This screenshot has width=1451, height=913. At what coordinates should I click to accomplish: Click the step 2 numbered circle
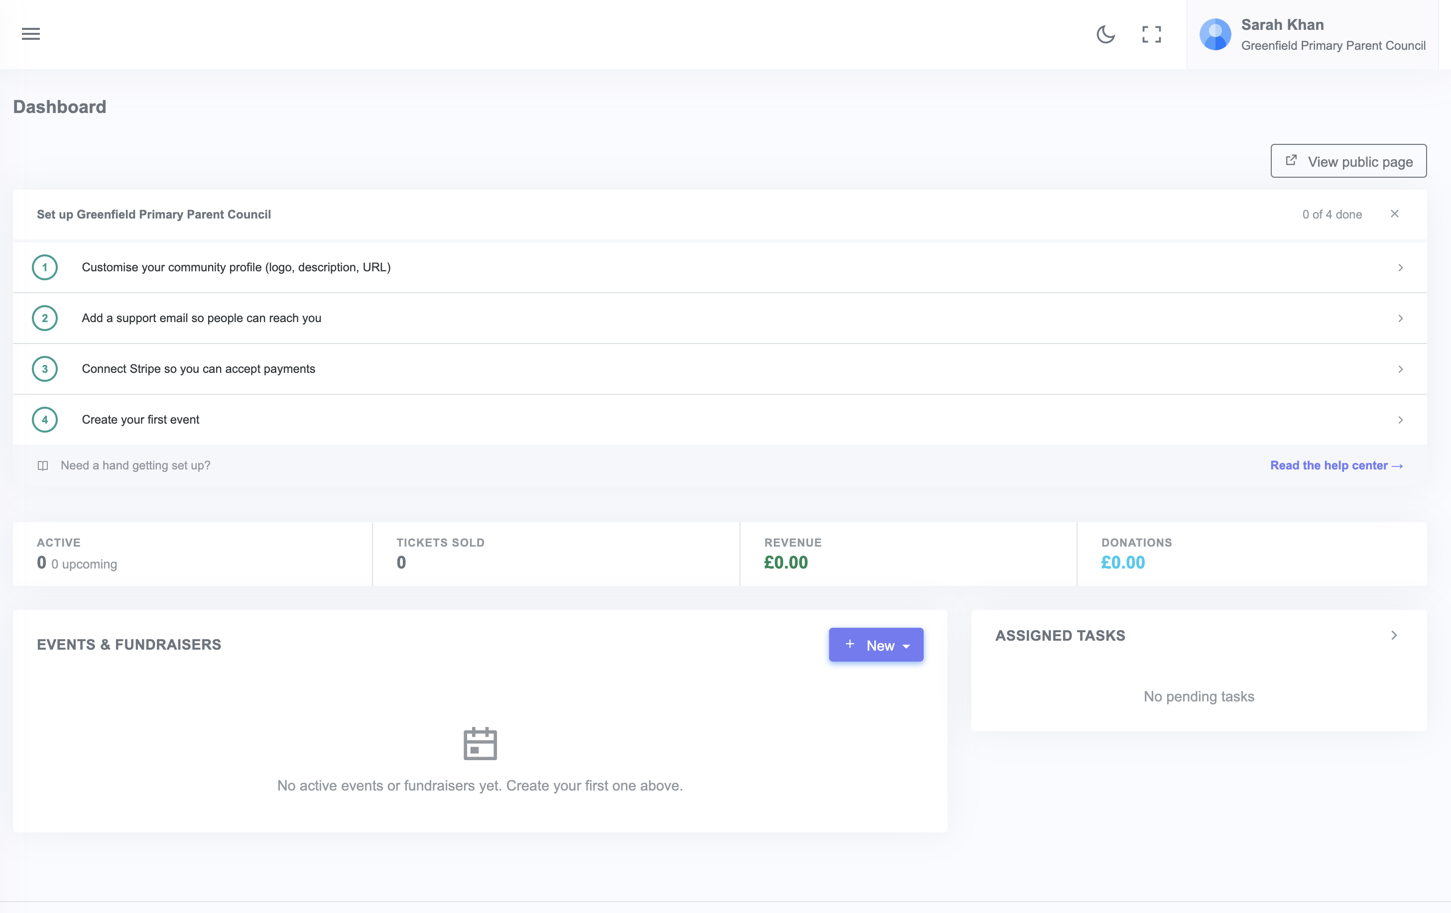click(x=45, y=318)
